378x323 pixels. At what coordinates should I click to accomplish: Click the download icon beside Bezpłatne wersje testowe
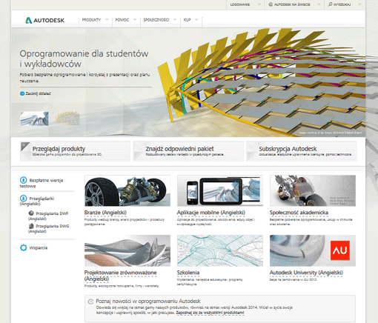pos(23,180)
